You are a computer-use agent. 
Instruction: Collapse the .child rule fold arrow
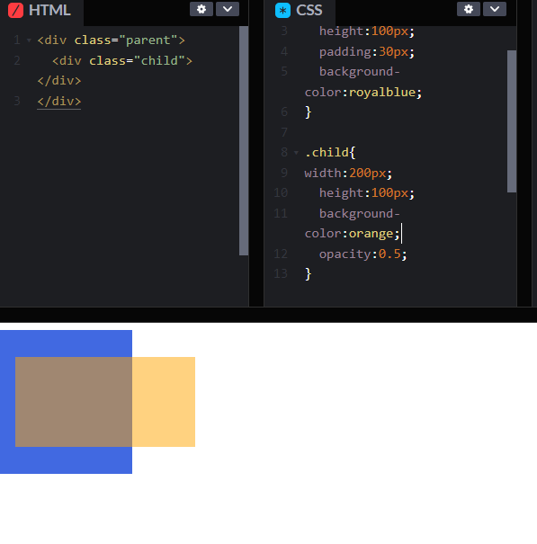point(296,153)
